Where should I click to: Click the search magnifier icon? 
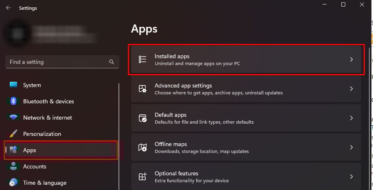(x=112, y=62)
